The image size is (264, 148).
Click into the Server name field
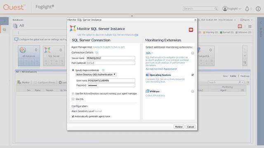tap(111, 58)
